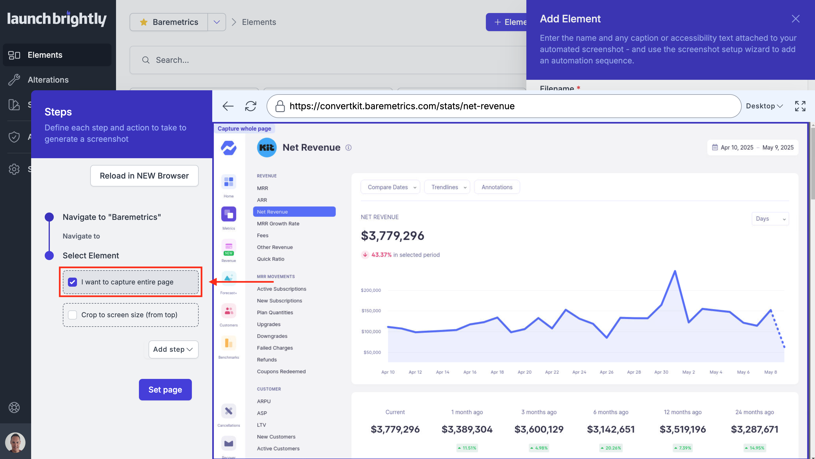Expand Trendlines dropdown
This screenshot has height=459, width=815.
447,187
